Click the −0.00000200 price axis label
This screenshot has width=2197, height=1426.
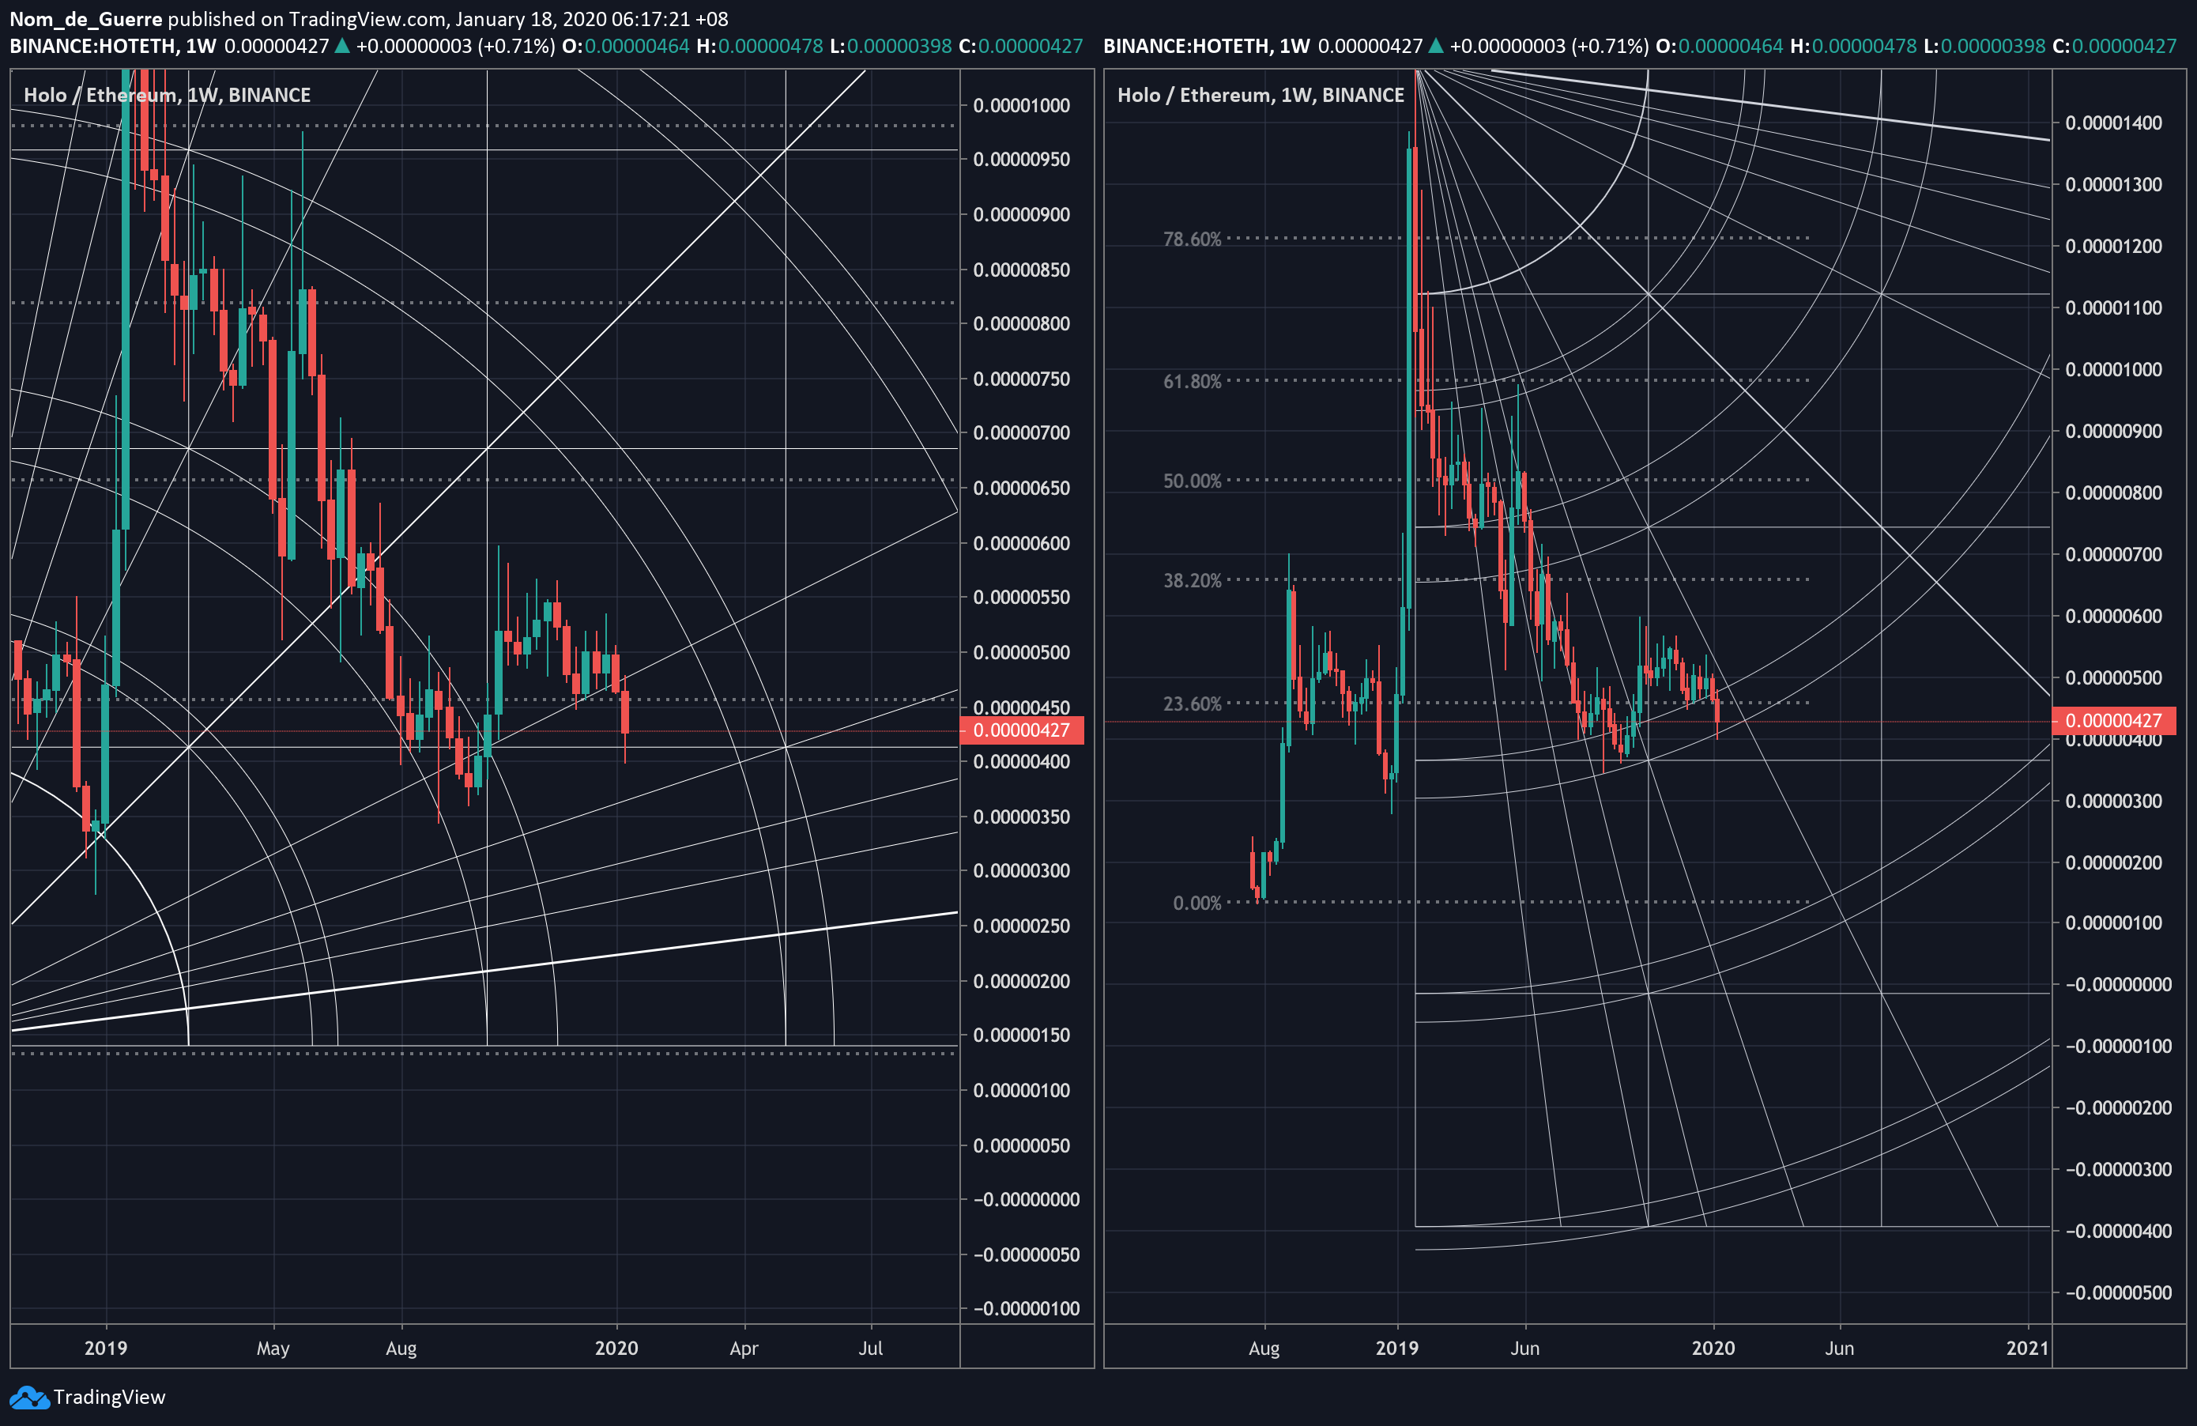pos(2119,1108)
